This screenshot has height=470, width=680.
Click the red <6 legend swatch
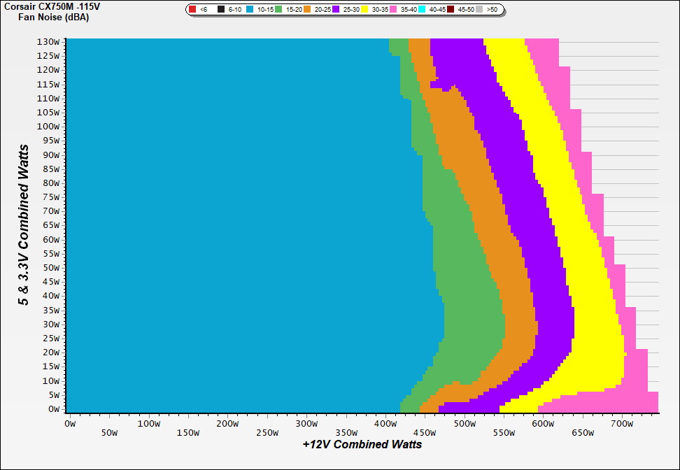pos(192,10)
